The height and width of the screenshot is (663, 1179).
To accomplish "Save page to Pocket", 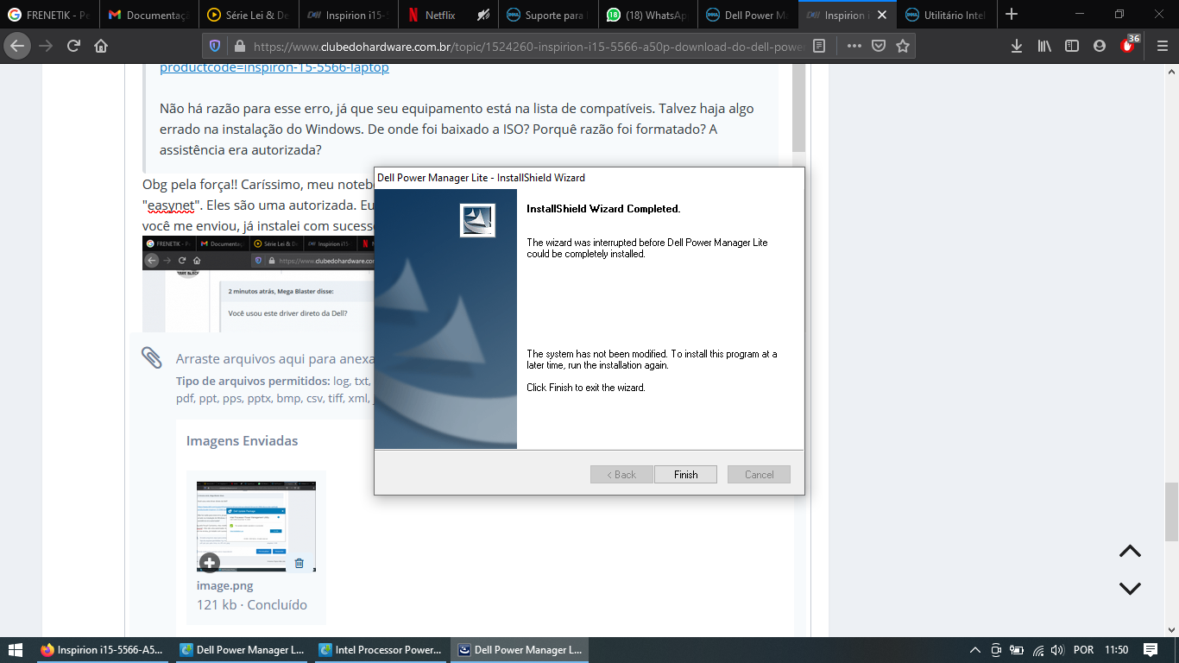I will 878,46.
